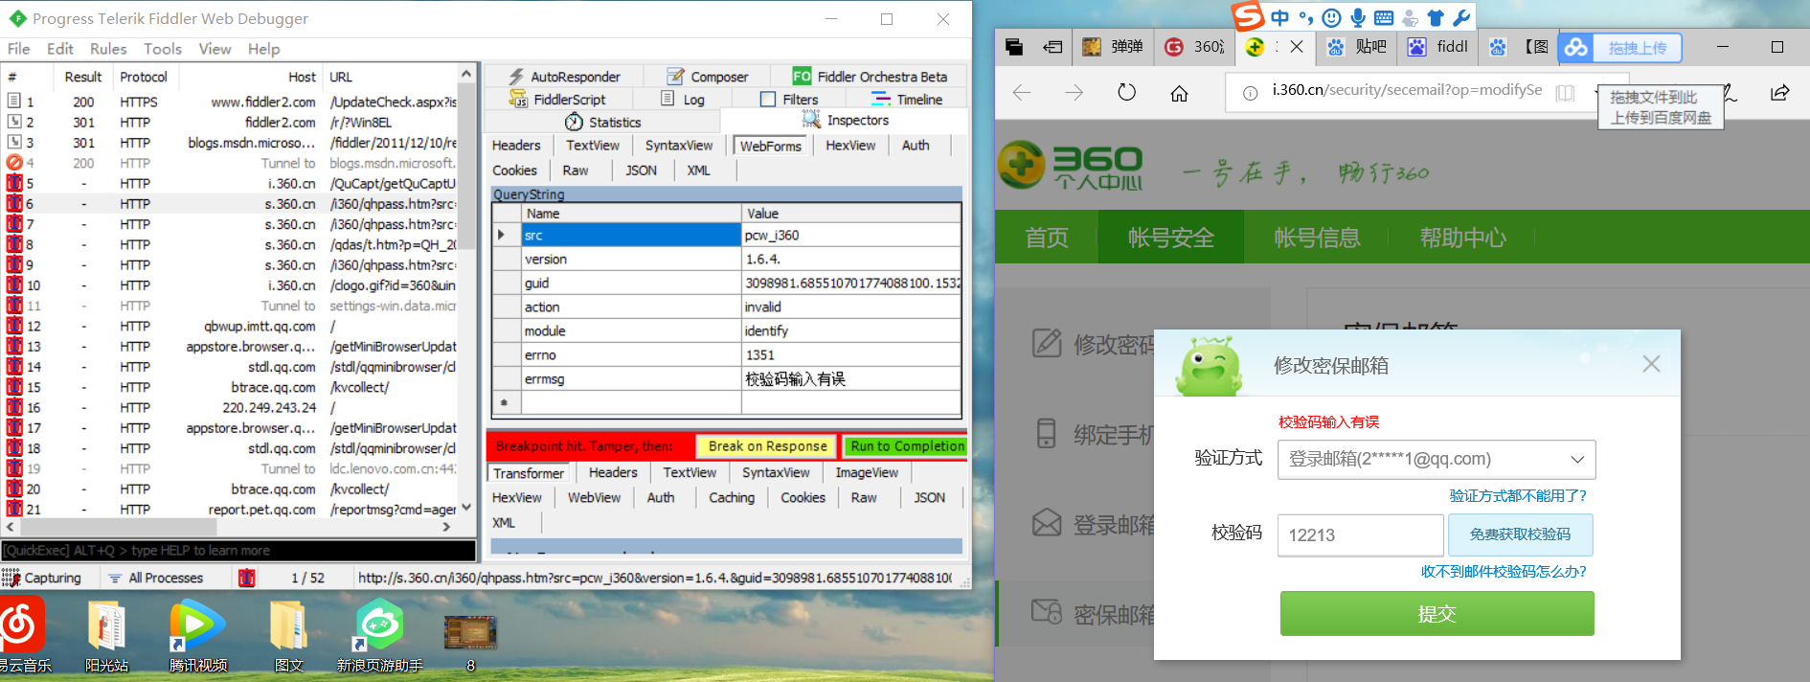Click the breakpoint icon in Fiddler status bar
1810x682 pixels.
pos(247,578)
